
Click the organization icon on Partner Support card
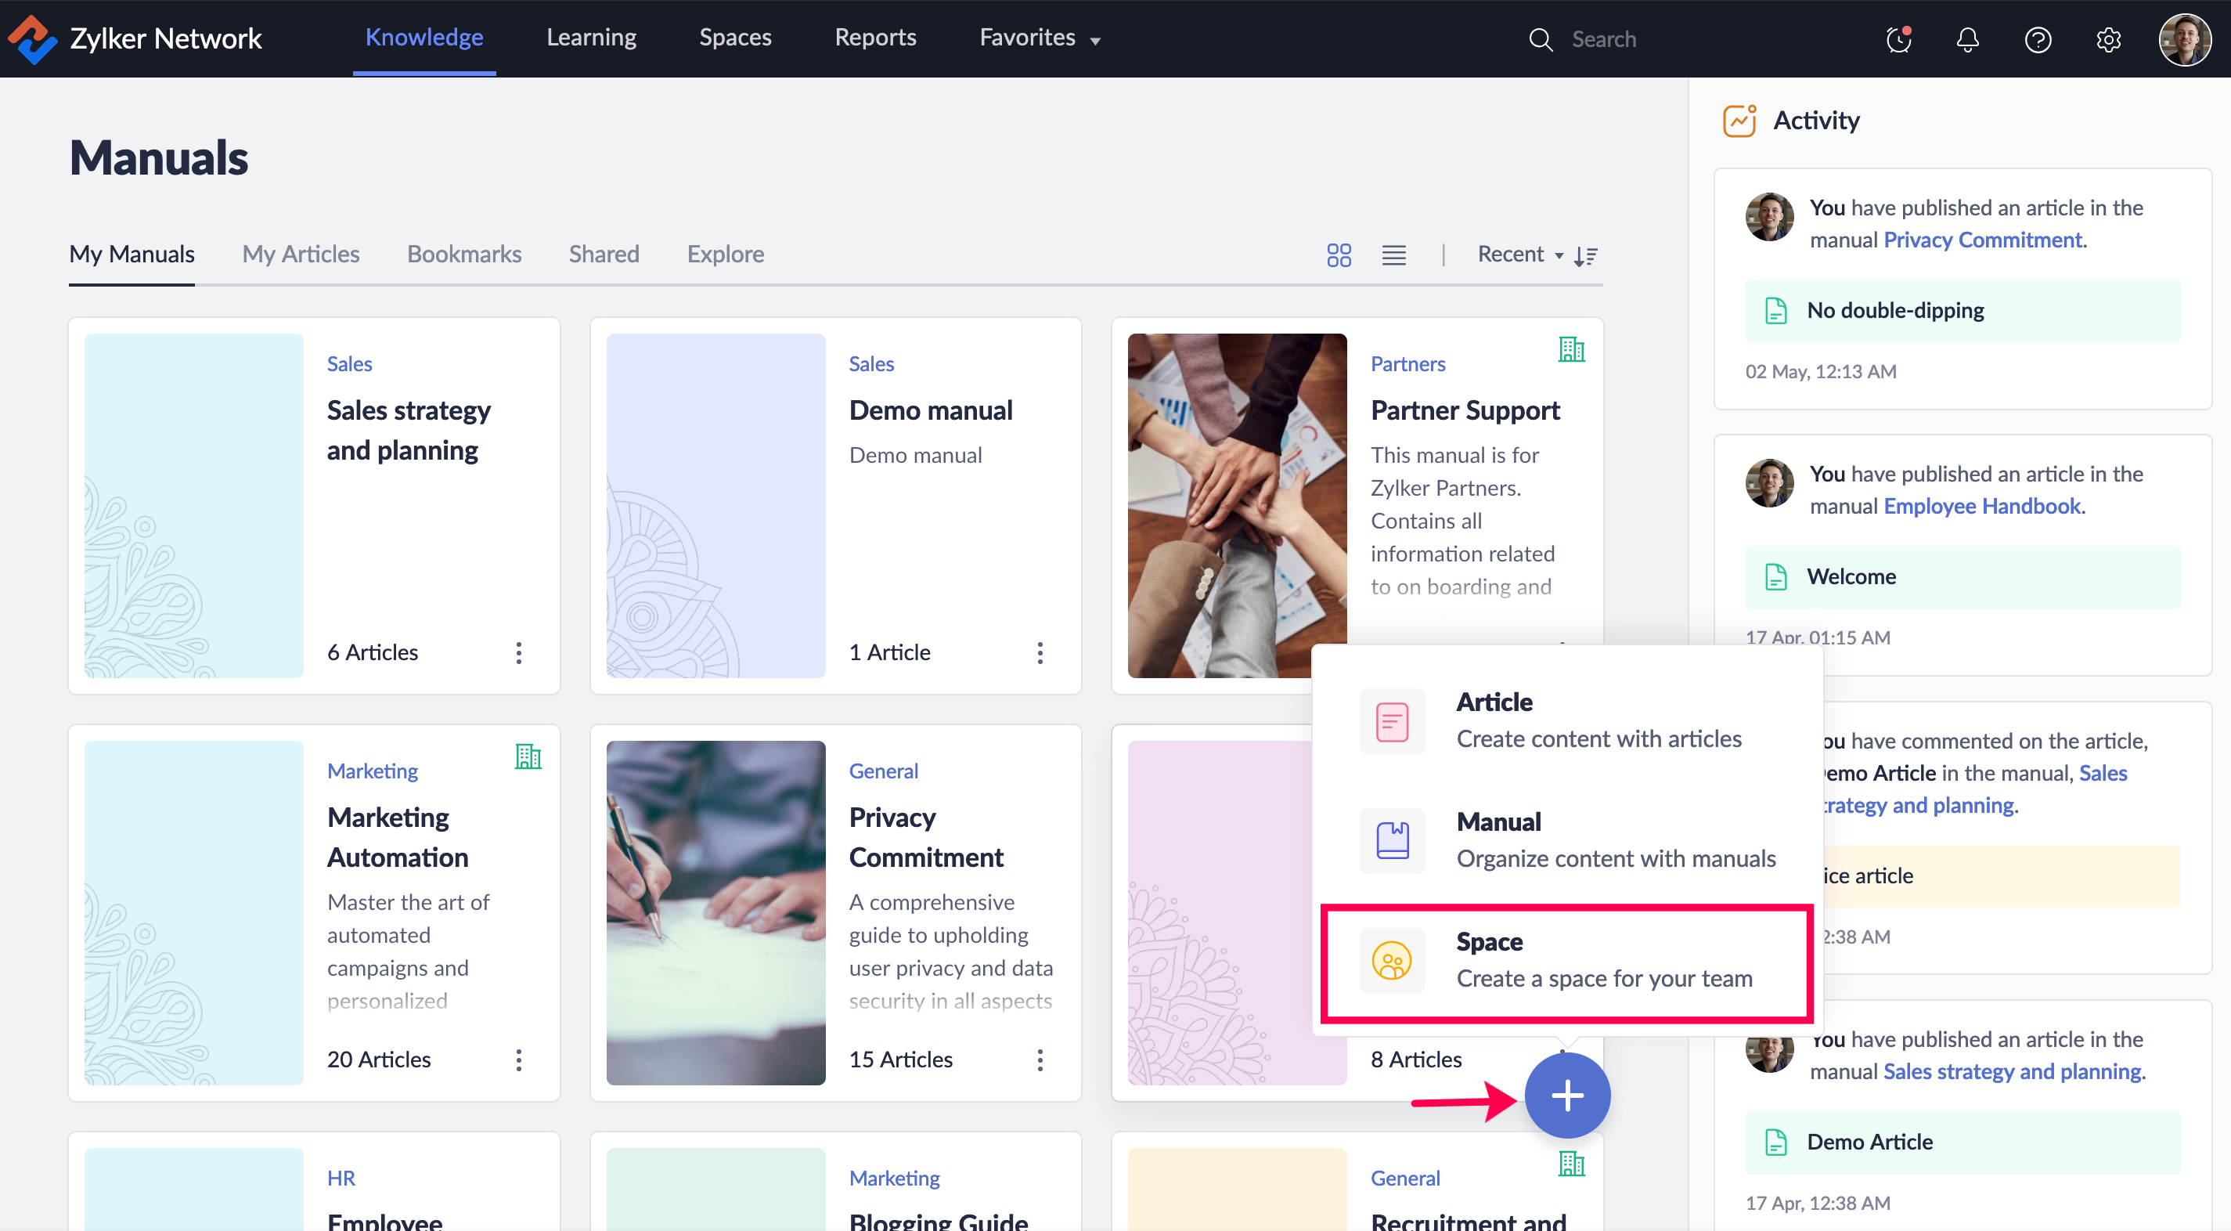pyautogui.click(x=1572, y=350)
